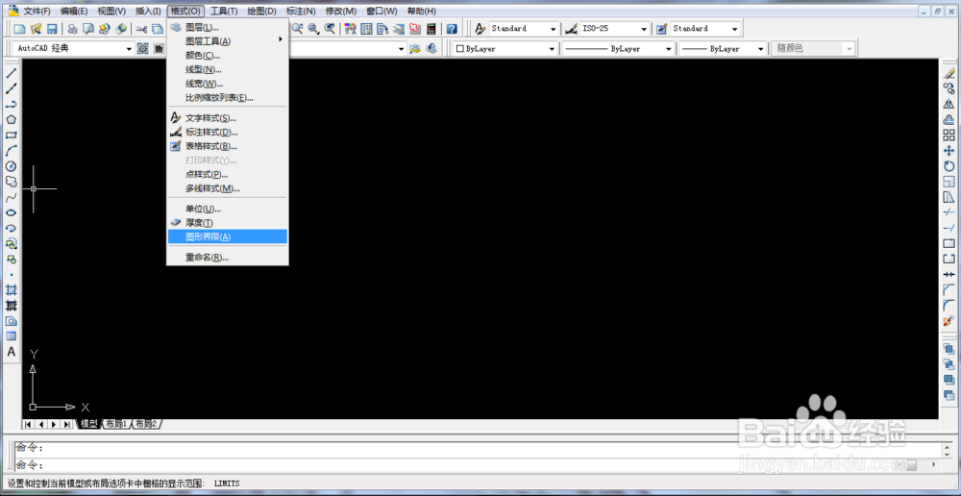Click the Help question mark icon
This screenshot has height=496, width=961.
pyautogui.click(x=452, y=29)
